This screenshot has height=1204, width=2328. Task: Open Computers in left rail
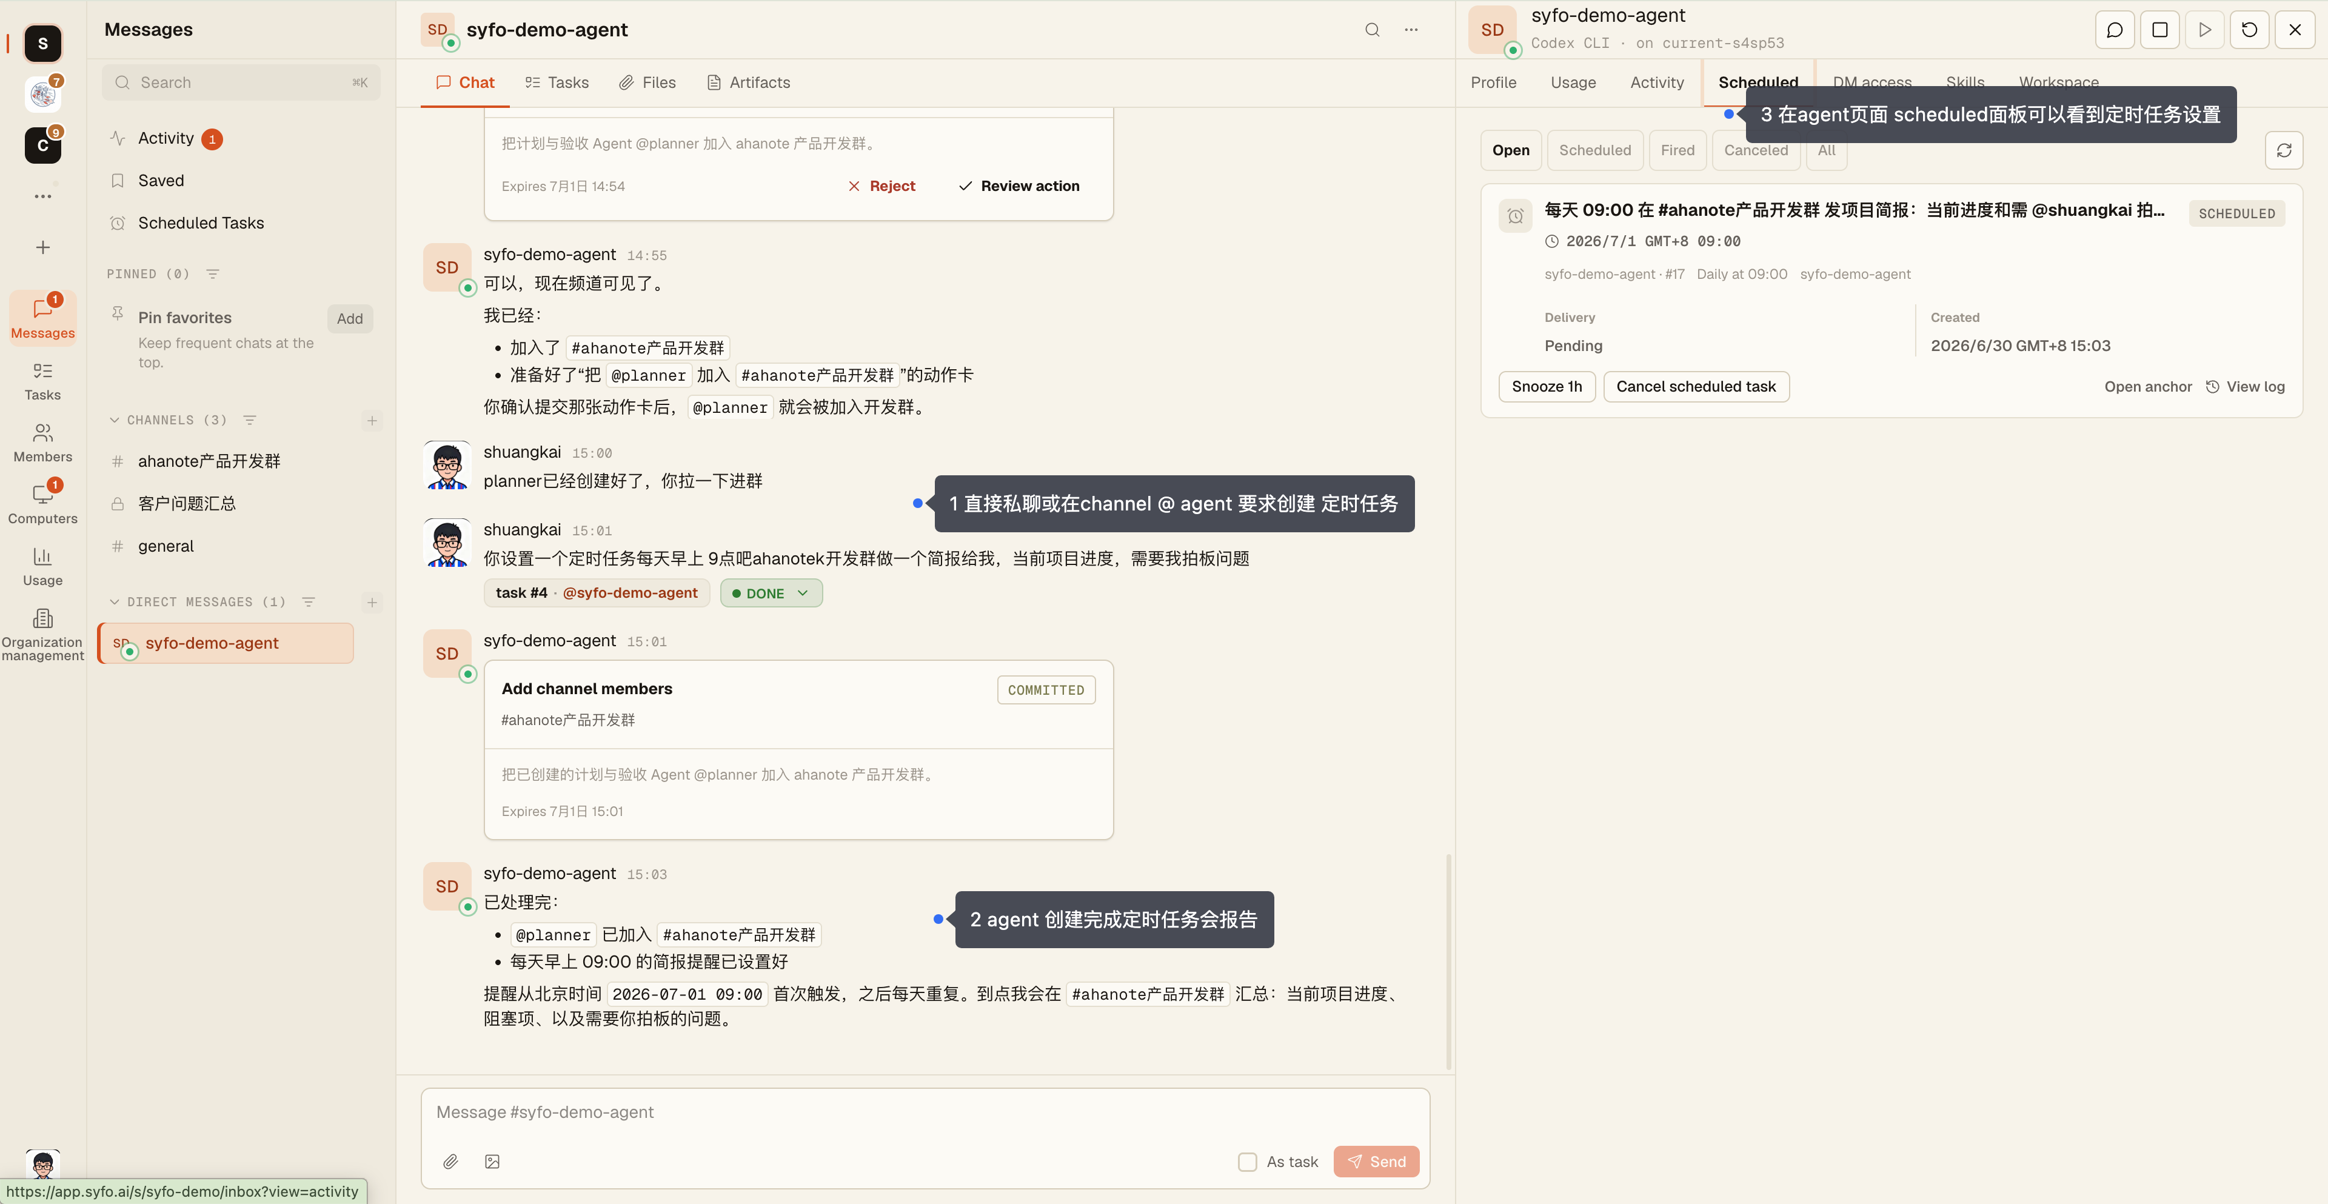pos(42,504)
